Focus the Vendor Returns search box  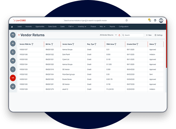click(133, 35)
